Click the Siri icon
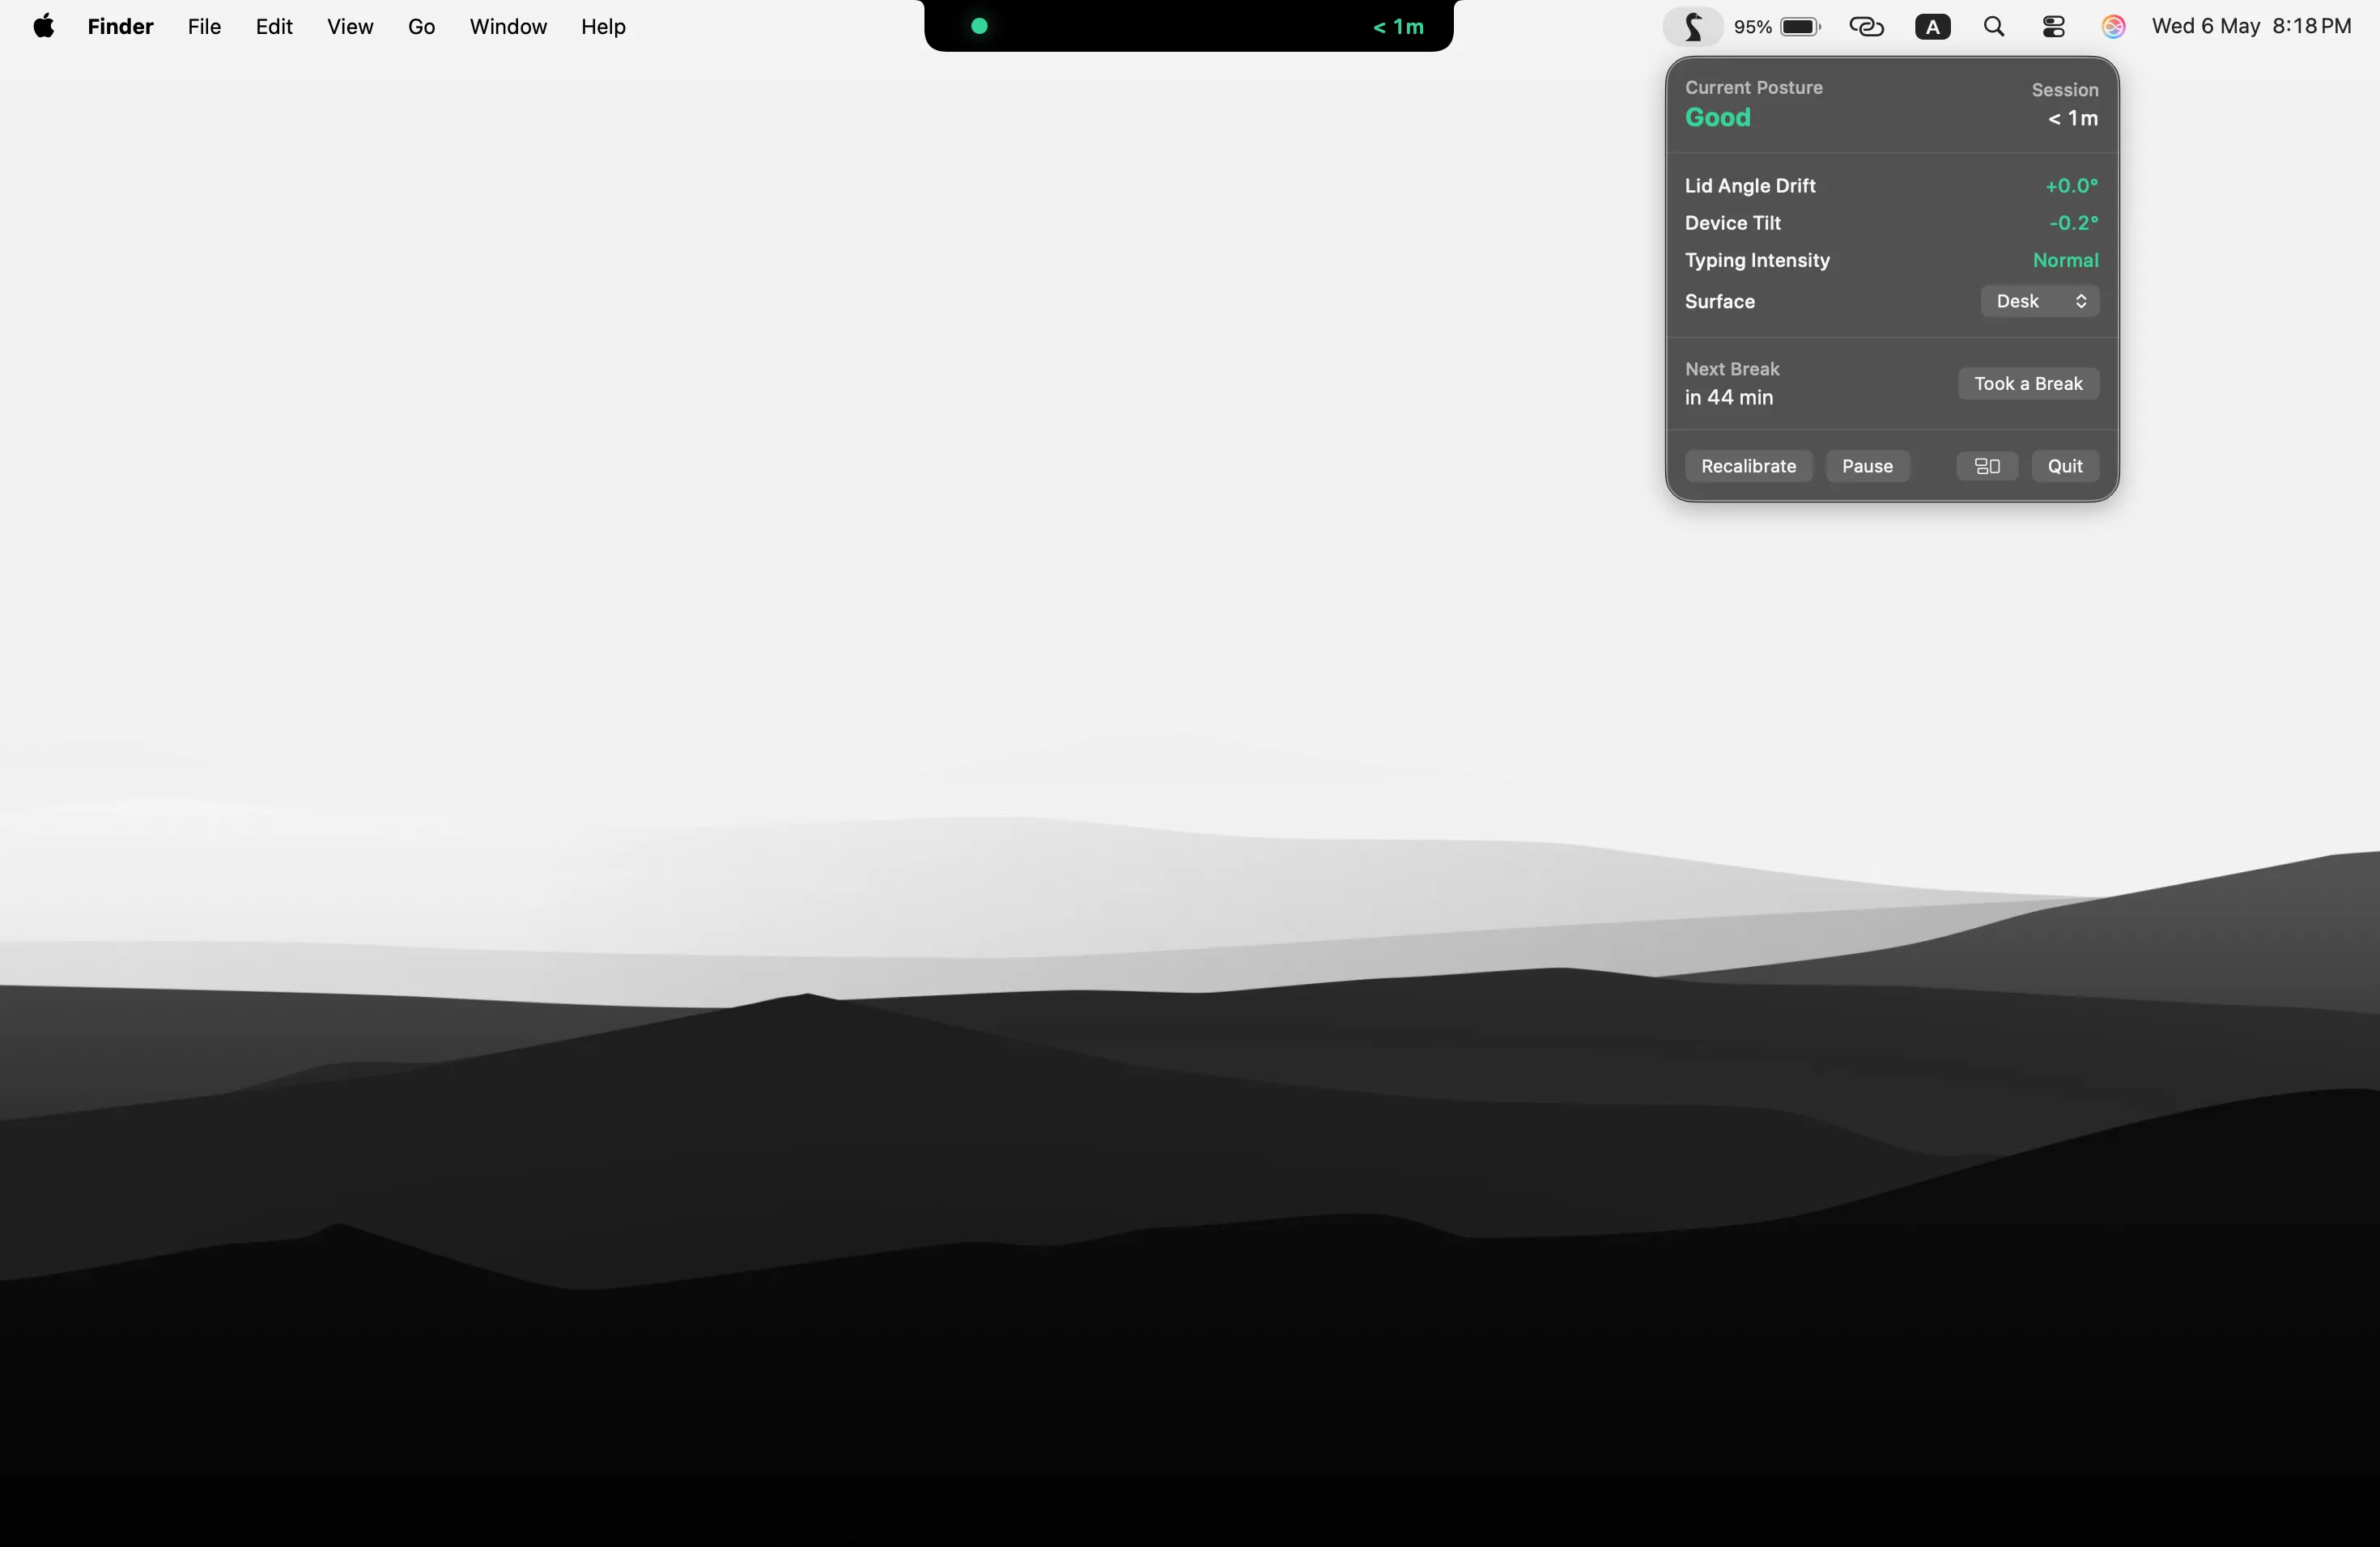 2112,27
